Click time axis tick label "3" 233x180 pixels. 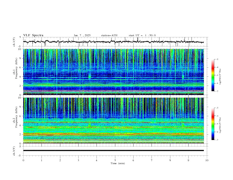coord(78,160)
